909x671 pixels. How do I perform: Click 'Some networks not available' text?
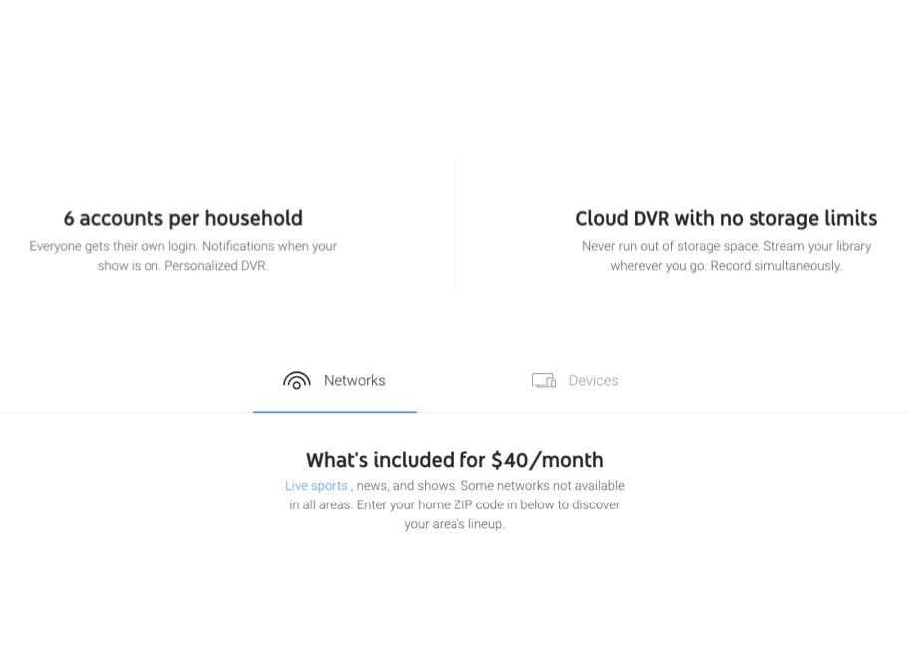(542, 486)
